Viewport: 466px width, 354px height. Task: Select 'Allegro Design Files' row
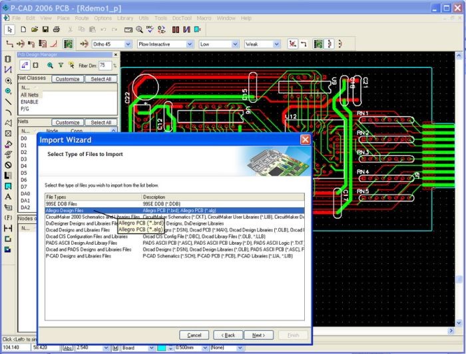click(x=174, y=211)
